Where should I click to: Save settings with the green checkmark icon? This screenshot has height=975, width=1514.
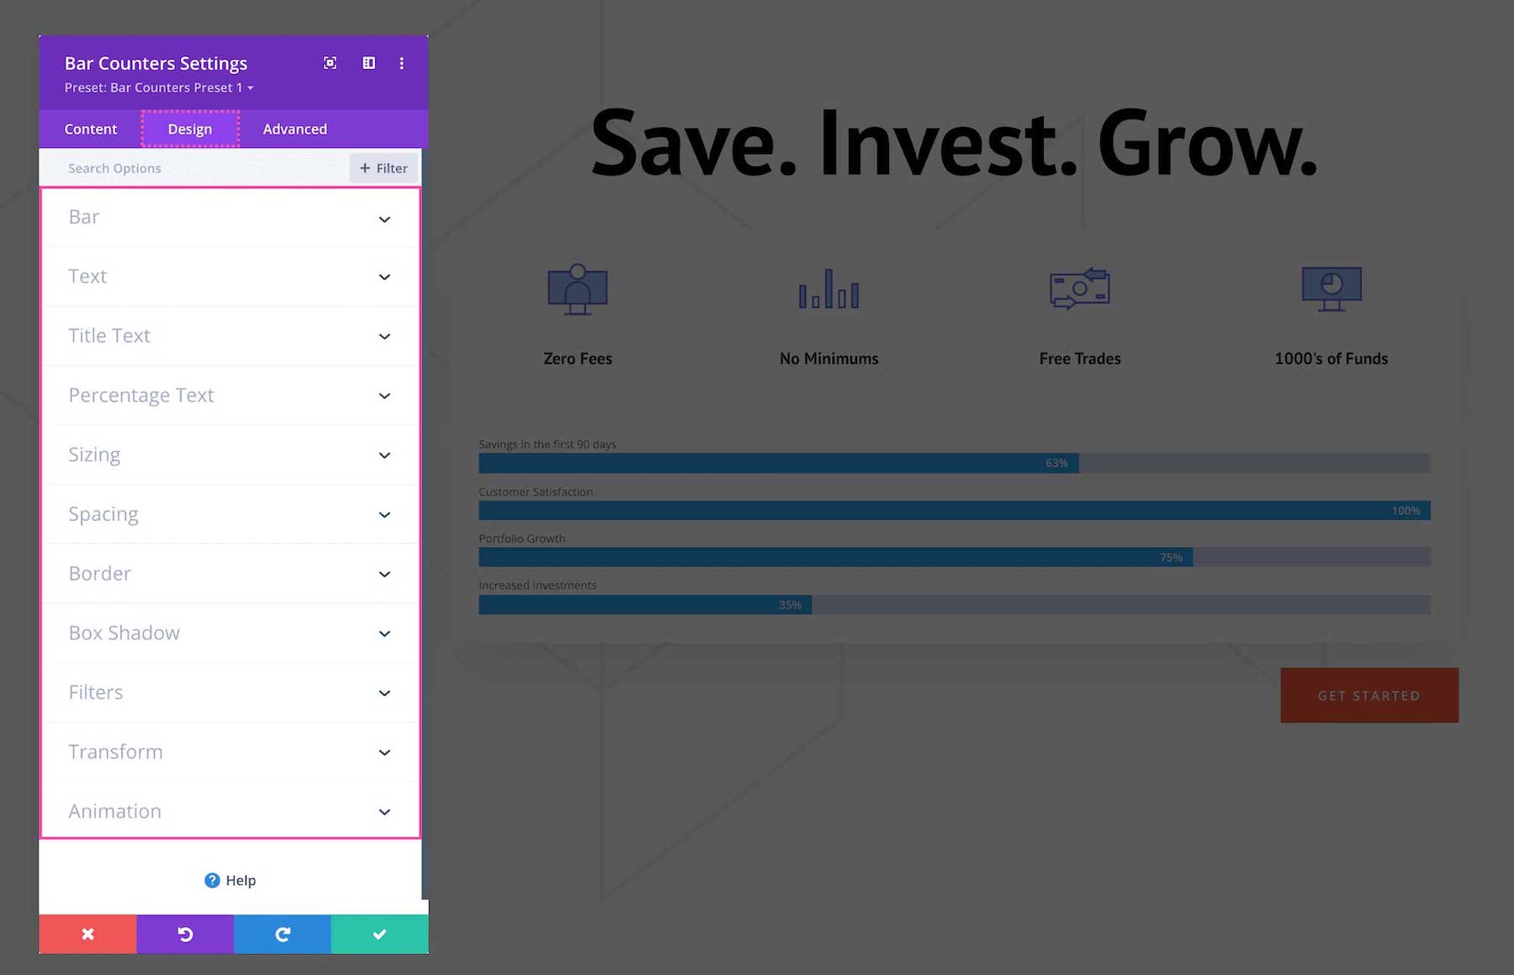(379, 934)
